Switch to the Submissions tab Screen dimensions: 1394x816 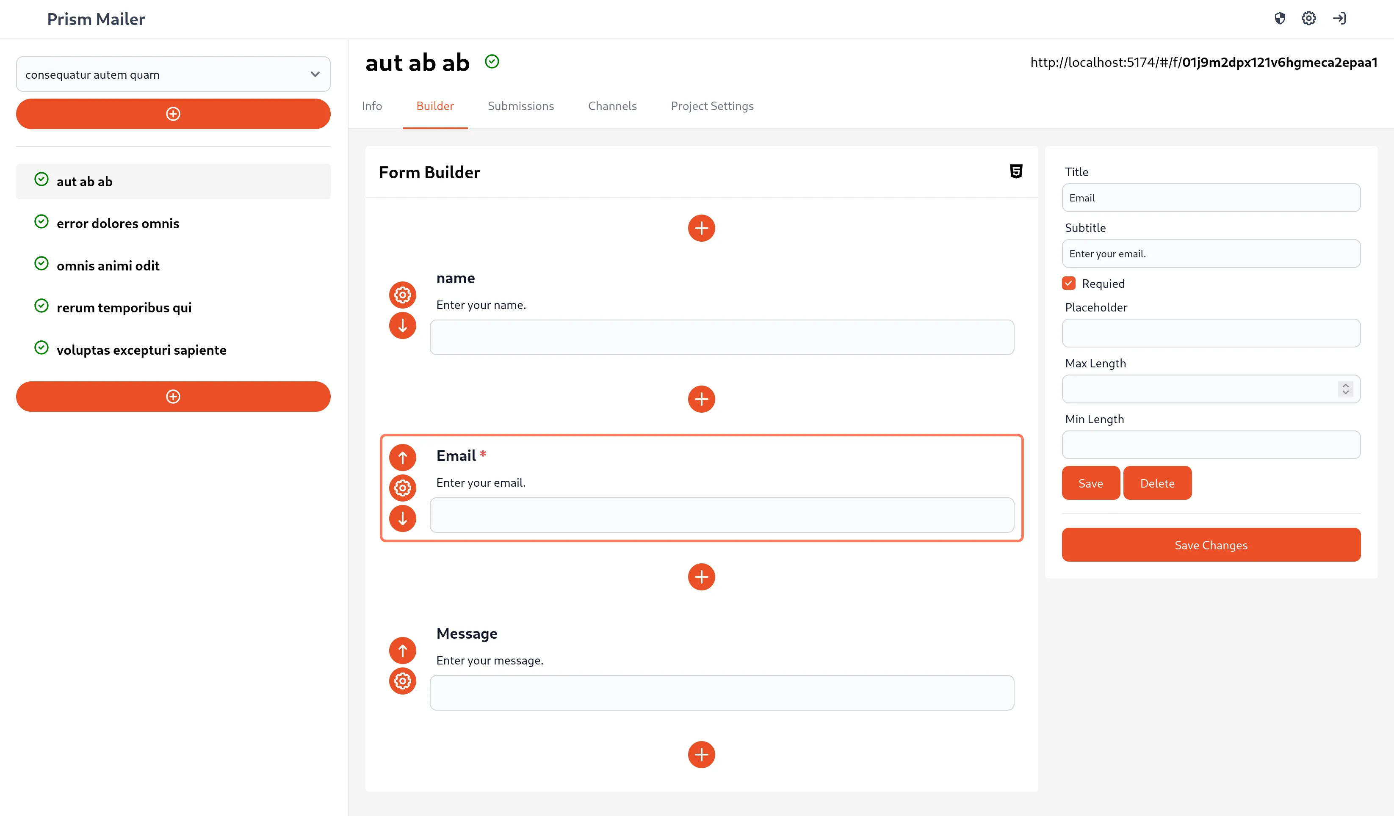[x=521, y=105]
